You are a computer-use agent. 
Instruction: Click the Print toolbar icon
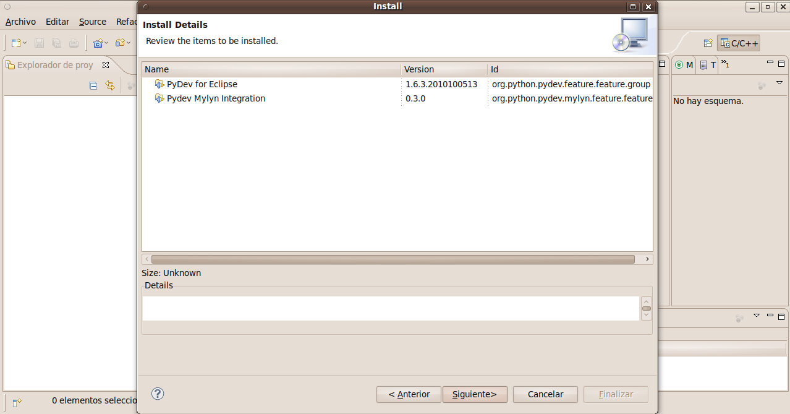pos(74,43)
